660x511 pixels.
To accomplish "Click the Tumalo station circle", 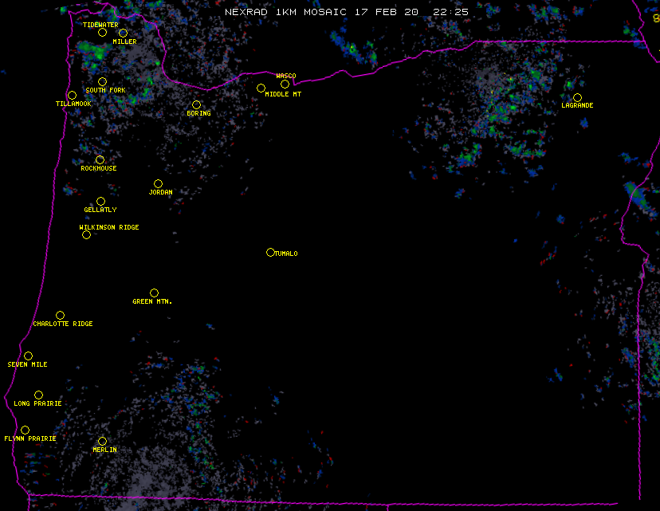I will point(270,253).
